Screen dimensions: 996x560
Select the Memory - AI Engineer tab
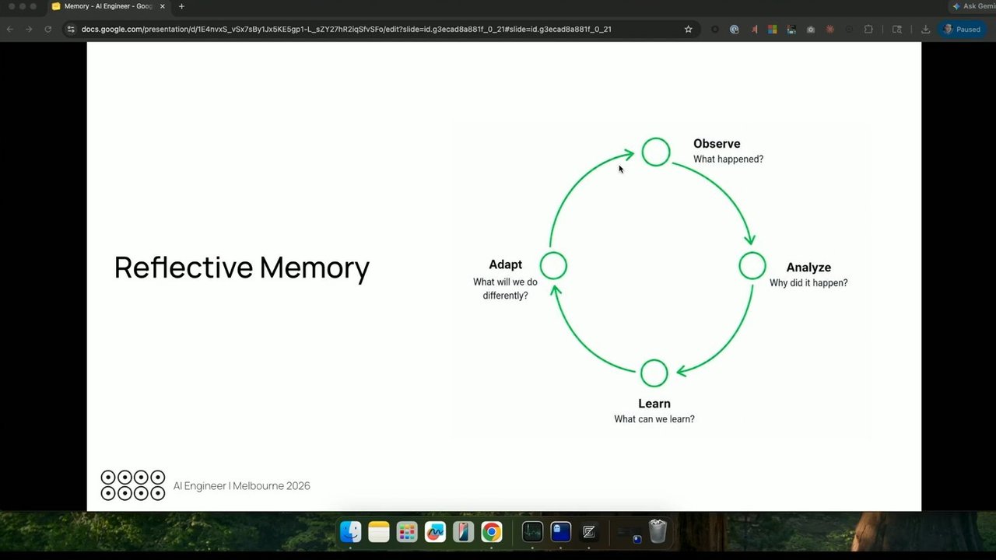click(107, 6)
